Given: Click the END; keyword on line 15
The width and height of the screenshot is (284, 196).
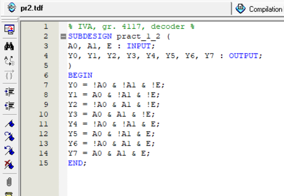Looking at the screenshot, I should (x=77, y=163).
